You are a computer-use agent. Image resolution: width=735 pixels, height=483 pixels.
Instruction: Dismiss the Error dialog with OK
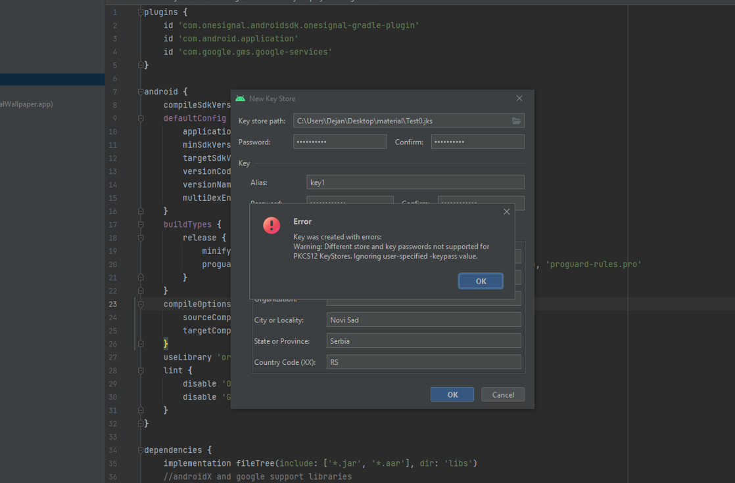click(481, 281)
